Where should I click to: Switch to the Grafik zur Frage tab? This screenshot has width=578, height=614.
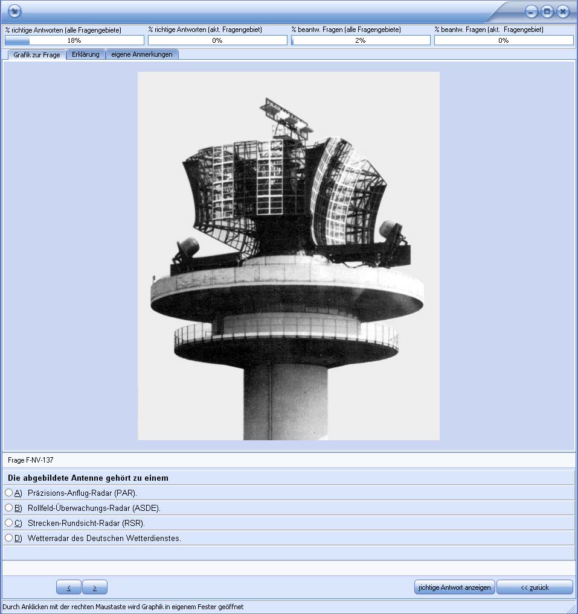[36, 55]
